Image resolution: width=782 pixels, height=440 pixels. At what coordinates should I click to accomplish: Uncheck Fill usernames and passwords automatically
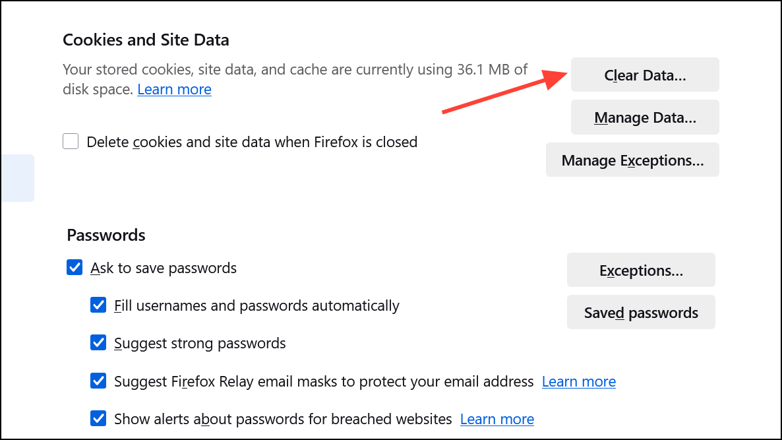tap(98, 305)
